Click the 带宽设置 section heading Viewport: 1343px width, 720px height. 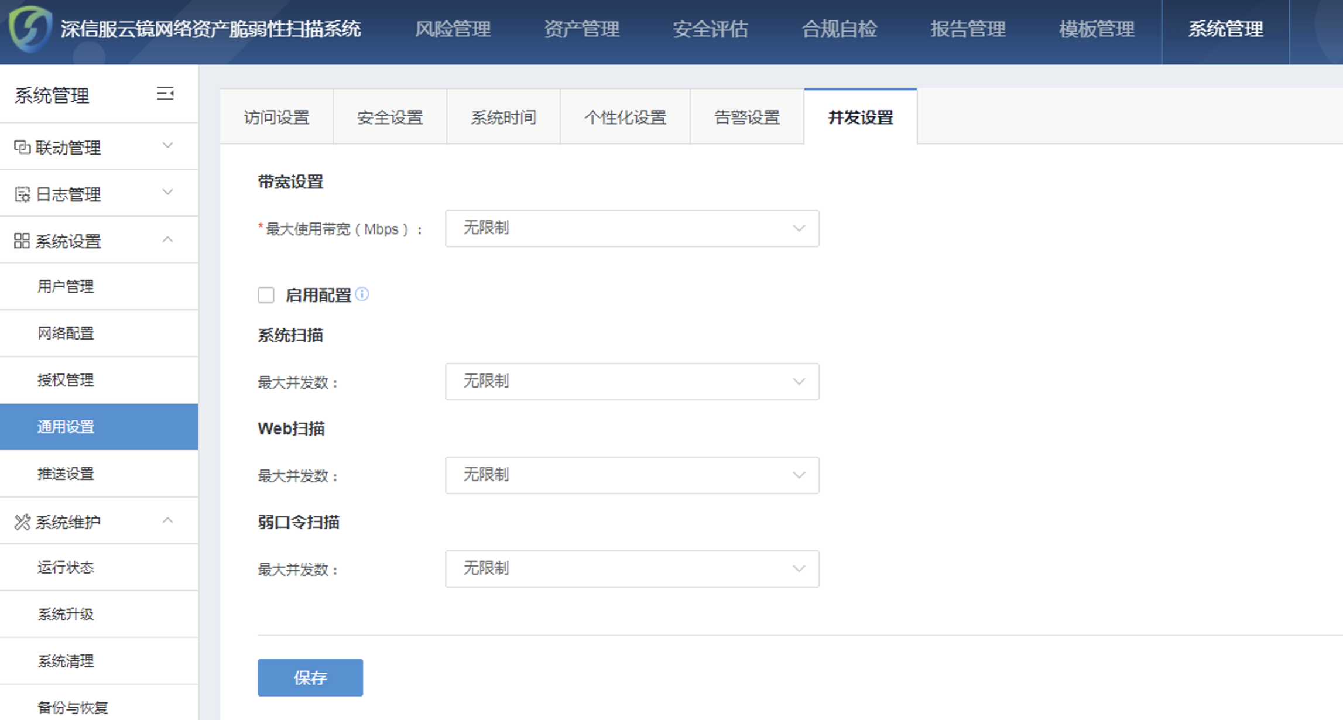click(290, 182)
